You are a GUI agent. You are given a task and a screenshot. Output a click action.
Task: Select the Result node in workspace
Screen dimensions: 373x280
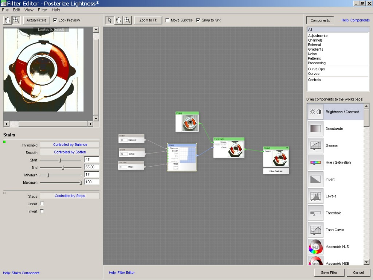click(x=276, y=157)
